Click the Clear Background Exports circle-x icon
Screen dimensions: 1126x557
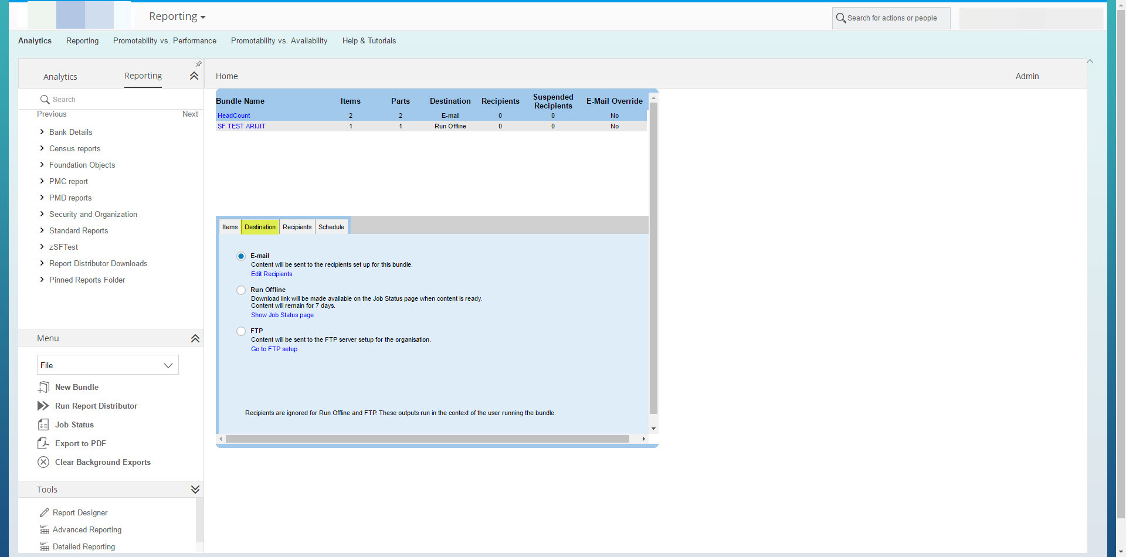[x=43, y=462]
